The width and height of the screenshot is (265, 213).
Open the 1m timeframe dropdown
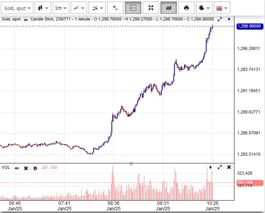click(x=61, y=8)
